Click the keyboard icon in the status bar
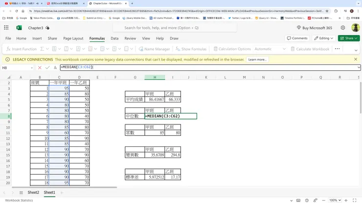 tap(298, 200)
